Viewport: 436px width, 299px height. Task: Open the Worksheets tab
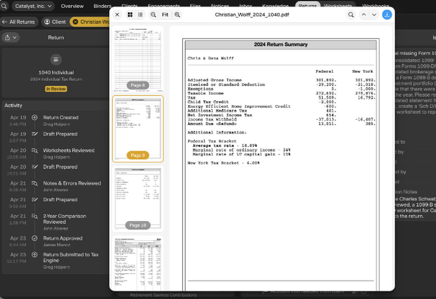coord(338,6)
